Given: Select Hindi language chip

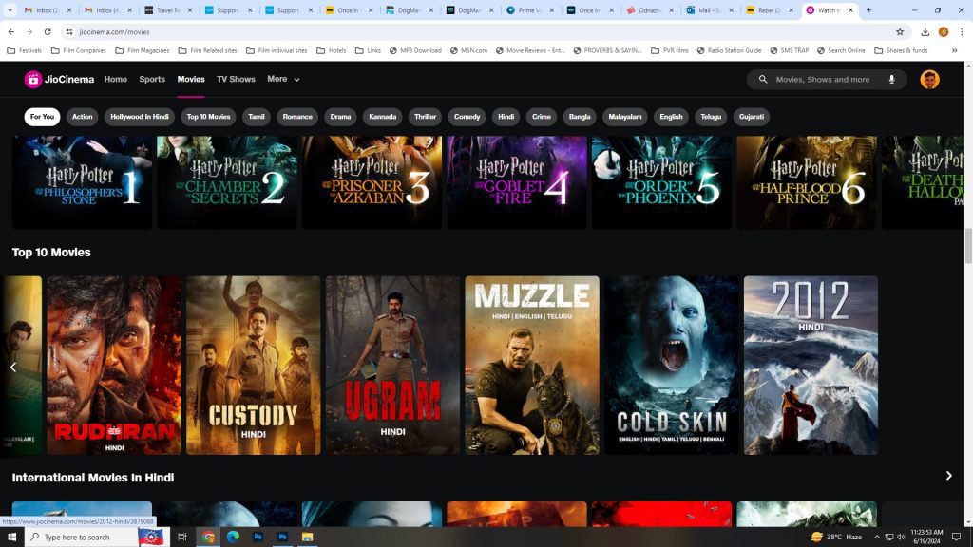Looking at the screenshot, I should (506, 117).
